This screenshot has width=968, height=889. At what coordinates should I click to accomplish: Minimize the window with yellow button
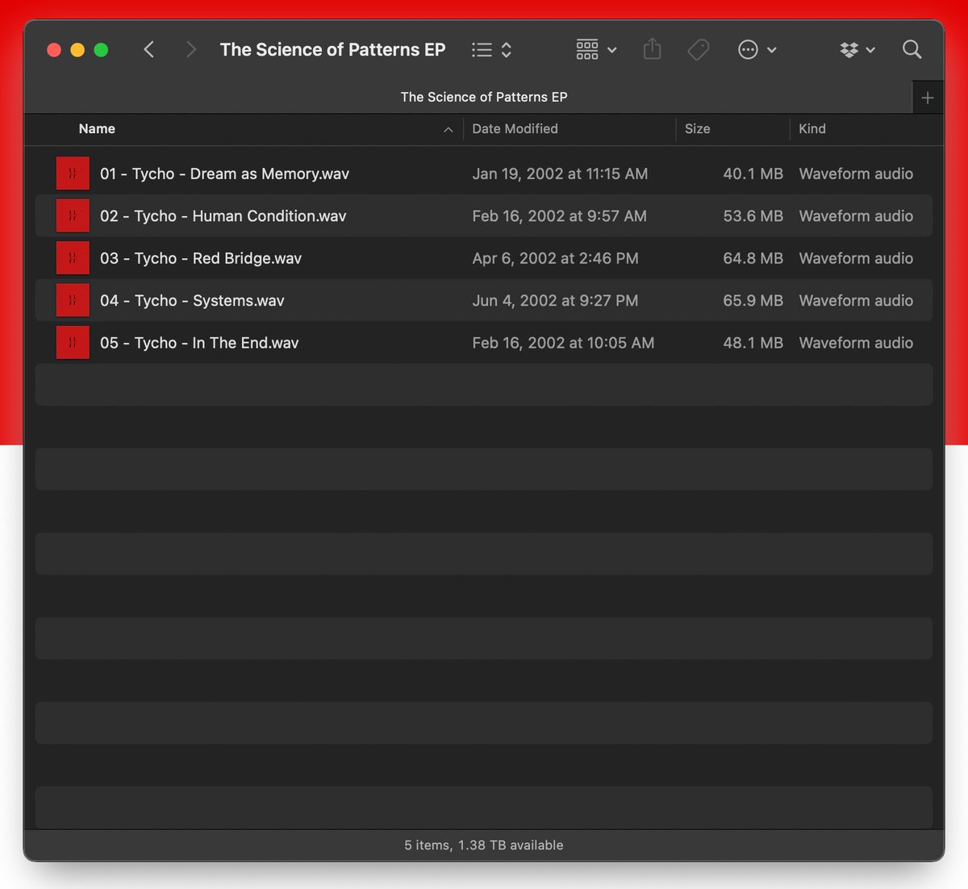pyautogui.click(x=77, y=50)
